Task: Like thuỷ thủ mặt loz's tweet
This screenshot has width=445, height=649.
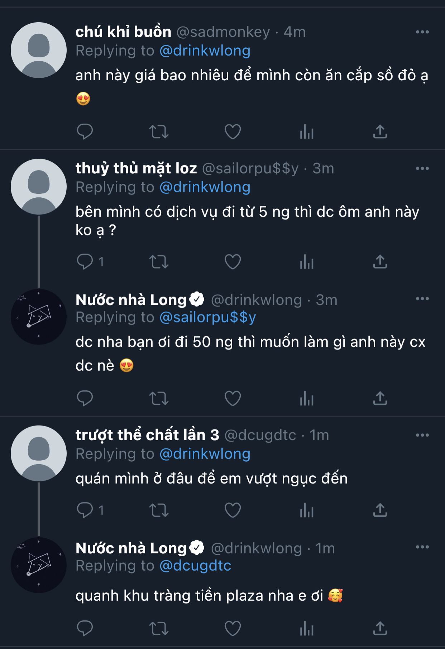Action: click(x=233, y=261)
